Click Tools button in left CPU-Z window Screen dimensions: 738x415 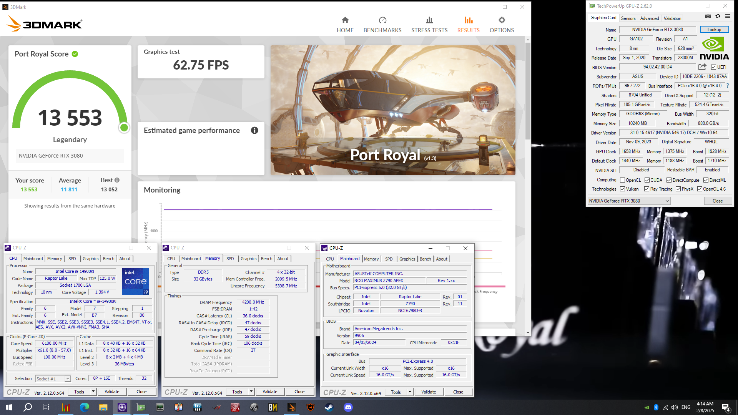point(79,392)
